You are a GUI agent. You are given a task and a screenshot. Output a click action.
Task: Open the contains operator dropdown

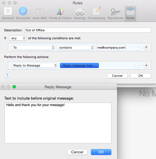(76, 48)
